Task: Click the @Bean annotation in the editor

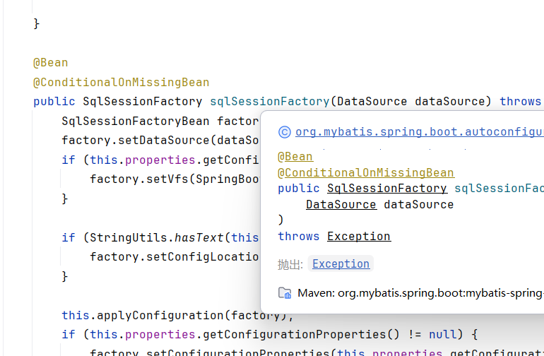Action: tap(50, 63)
